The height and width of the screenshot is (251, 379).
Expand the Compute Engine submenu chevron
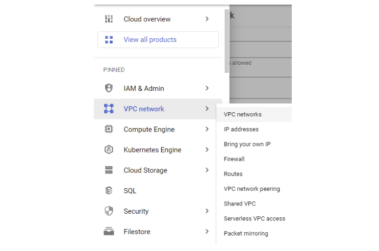[x=207, y=129]
